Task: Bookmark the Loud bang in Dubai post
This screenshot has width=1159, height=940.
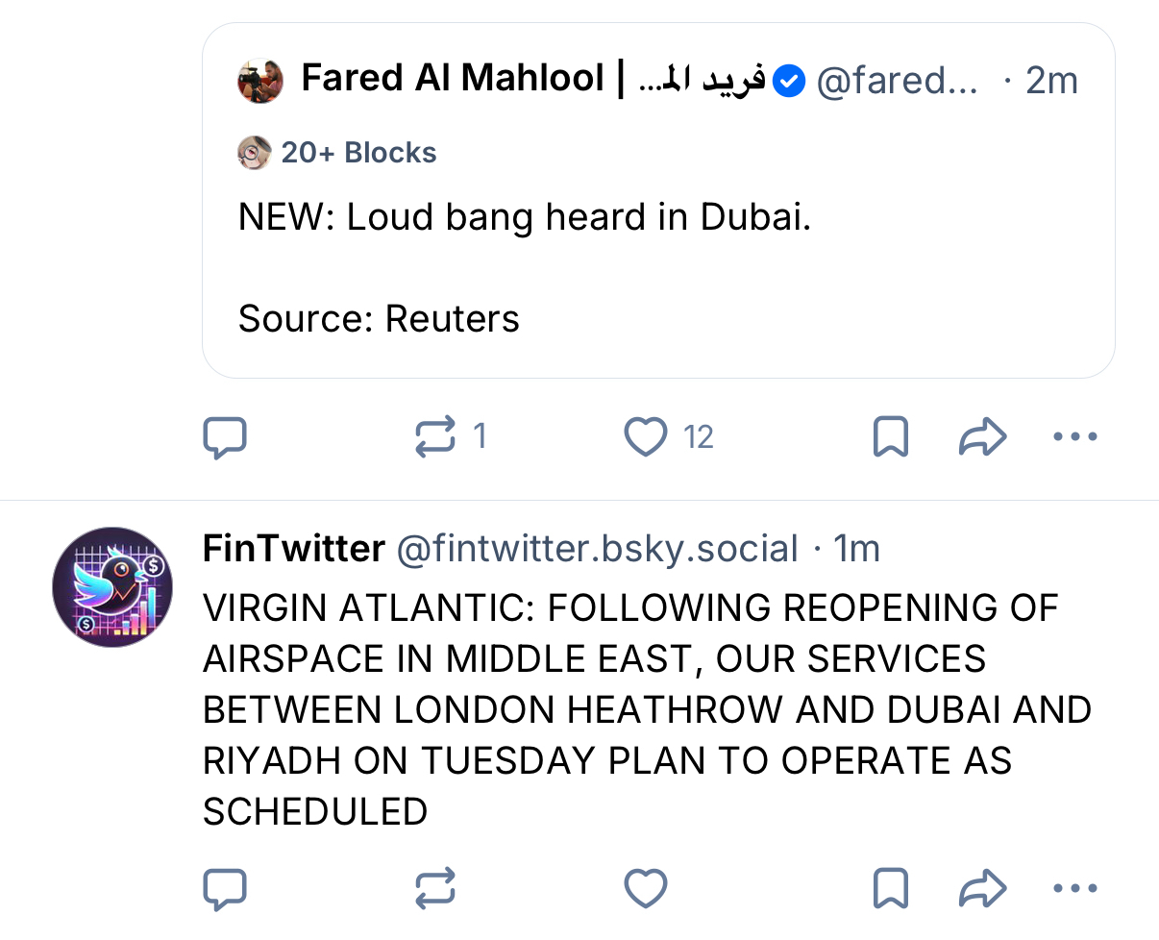Action: click(x=890, y=438)
